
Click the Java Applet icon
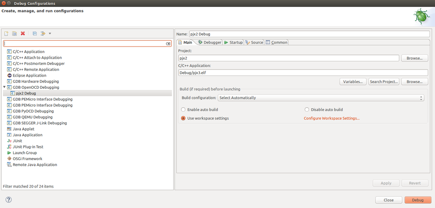9,129
